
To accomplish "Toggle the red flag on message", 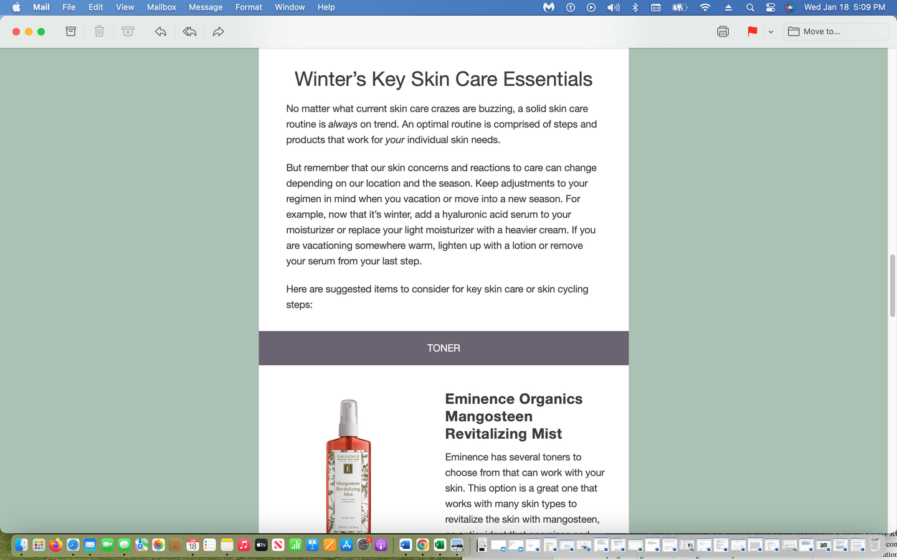I will point(752,32).
